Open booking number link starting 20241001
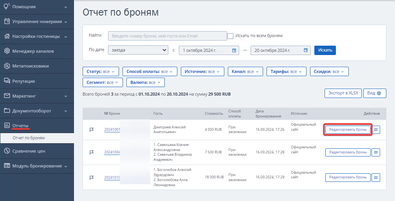Screen dimensions: 395x201 click(112, 130)
